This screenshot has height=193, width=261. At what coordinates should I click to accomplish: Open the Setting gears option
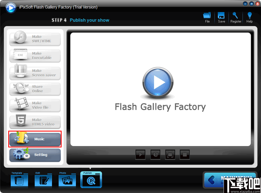35,155
